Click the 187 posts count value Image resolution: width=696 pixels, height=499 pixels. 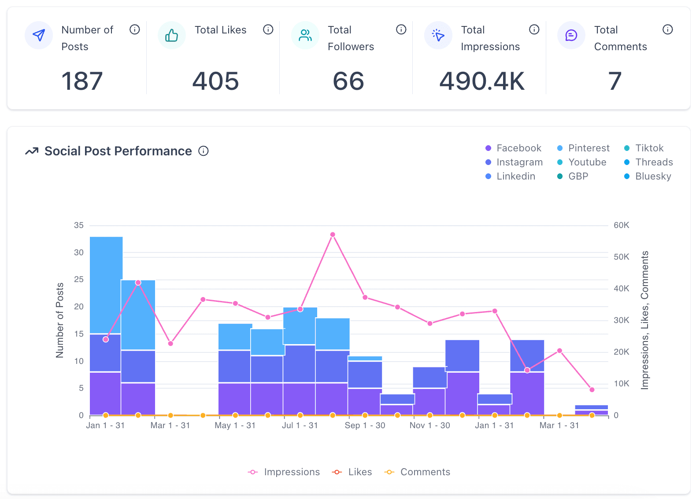coord(82,81)
